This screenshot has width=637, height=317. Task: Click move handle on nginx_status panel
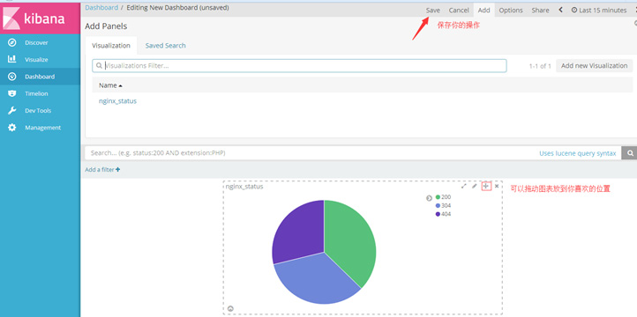coord(486,186)
